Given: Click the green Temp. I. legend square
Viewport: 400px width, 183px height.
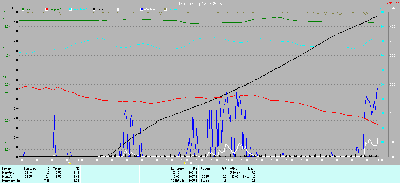Looking at the screenshot, I should point(23,9).
